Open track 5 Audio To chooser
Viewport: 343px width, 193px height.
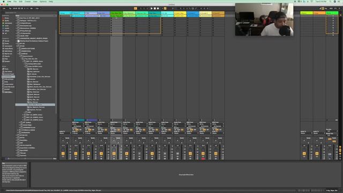tap(116, 133)
